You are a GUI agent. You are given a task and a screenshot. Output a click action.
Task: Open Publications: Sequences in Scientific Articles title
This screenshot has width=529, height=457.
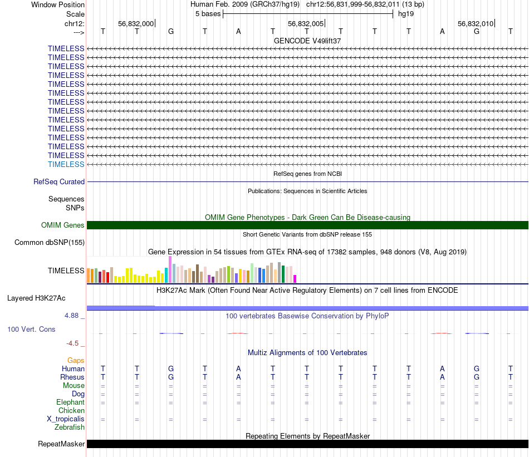[x=307, y=191]
